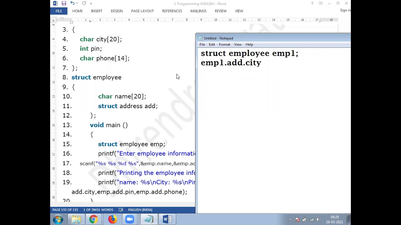
Task: Click the Sign in link in Word
Action: pos(345,10)
